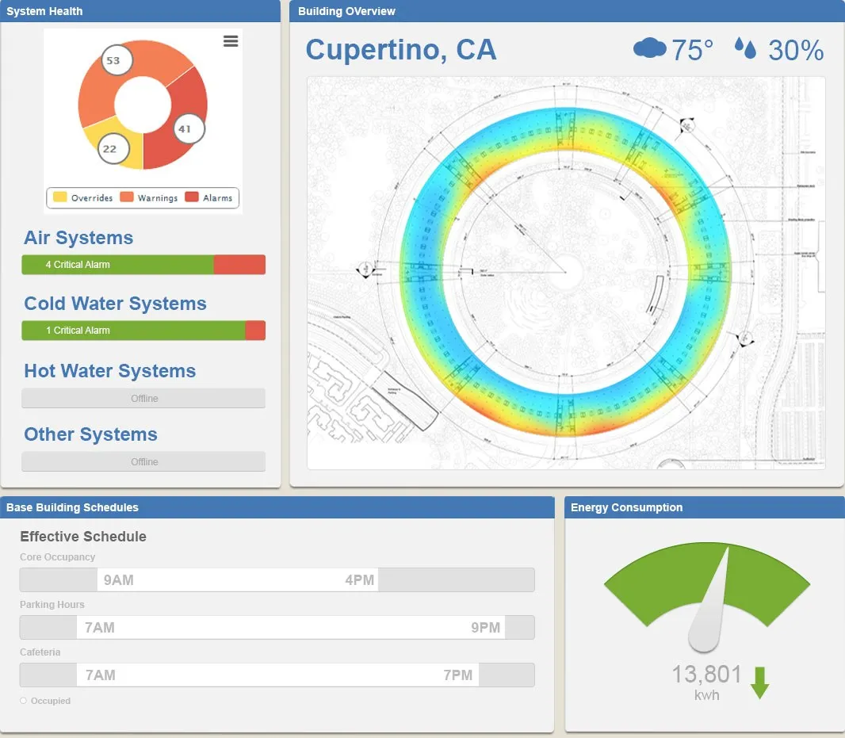The height and width of the screenshot is (738, 845).
Task: Toggle the Warnings legend entry
Action: (x=149, y=198)
